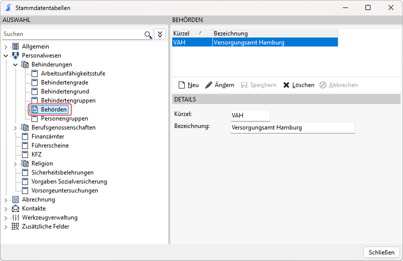Click into the Bezeichnung details field
Viewport: 403px width, 261px height.
click(x=292, y=127)
